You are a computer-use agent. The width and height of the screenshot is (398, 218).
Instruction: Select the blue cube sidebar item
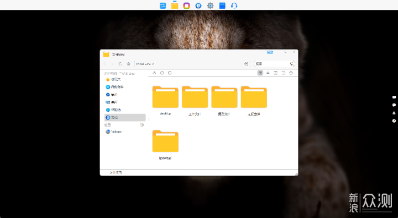[x=125, y=110]
